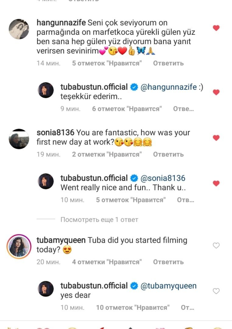This screenshot has height=329, width=232.
Task: Tap tubabustun.official avatar beside 'yes dear' reply
Action: [46, 289]
